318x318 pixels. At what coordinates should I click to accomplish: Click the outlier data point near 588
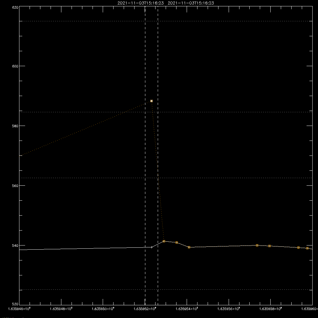(x=151, y=101)
